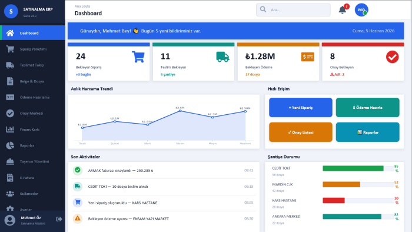Click the Teslimat Takip truck icon
Screen dimensions: 412x232
click(10, 65)
